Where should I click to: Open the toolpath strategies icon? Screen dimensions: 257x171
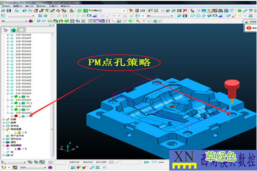click(80, 11)
